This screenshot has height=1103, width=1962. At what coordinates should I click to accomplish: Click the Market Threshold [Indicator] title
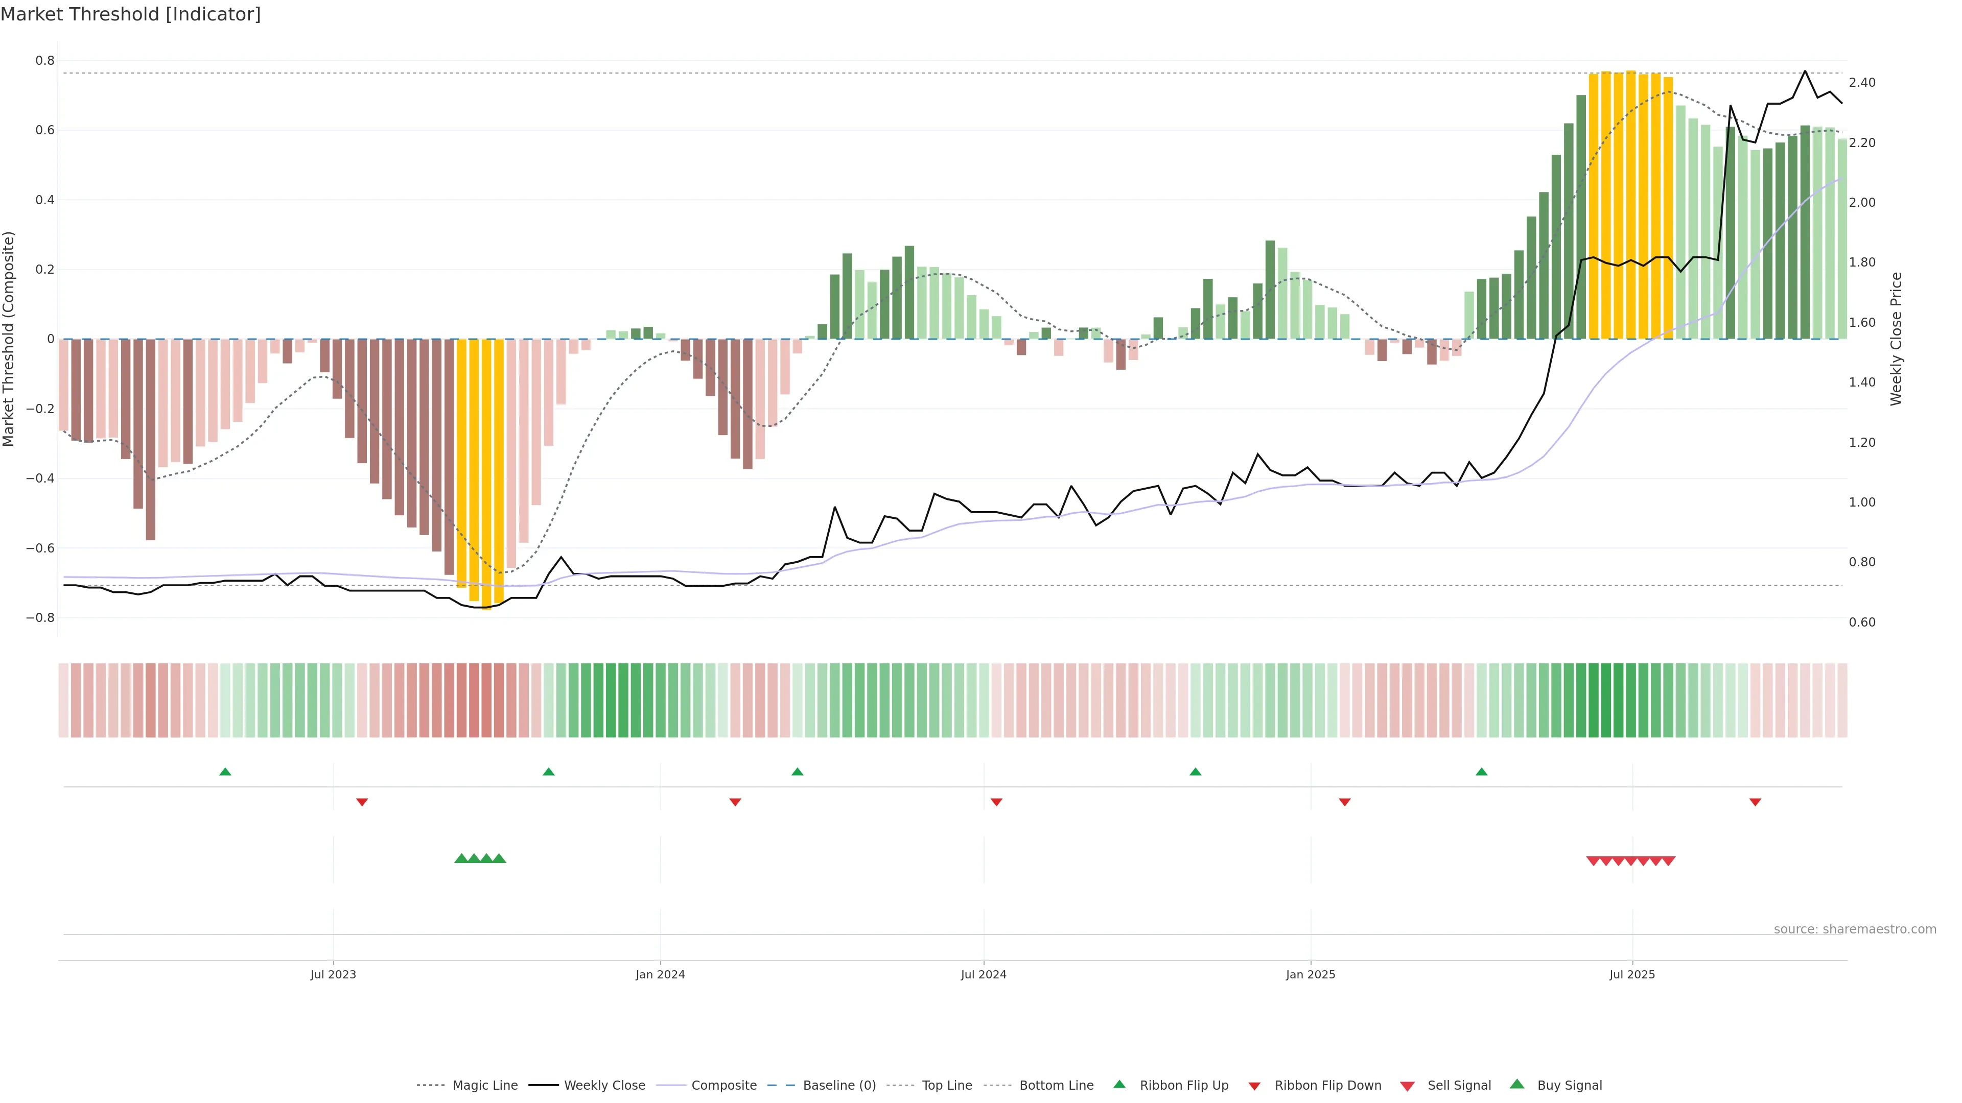(130, 14)
